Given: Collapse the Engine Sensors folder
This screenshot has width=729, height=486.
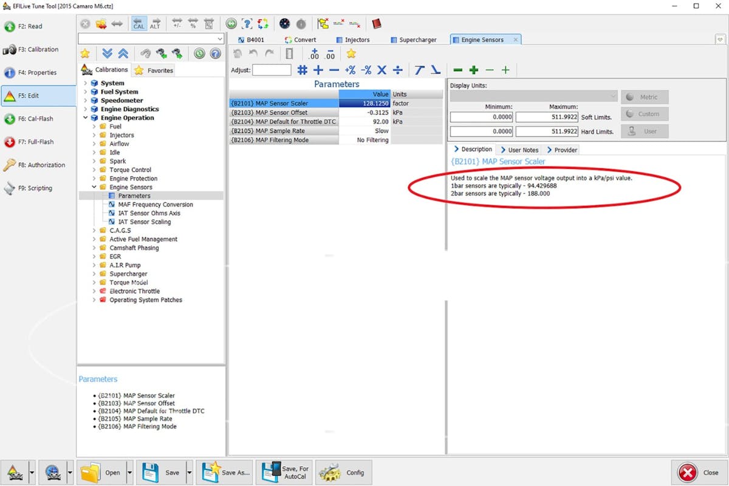Looking at the screenshot, I should 94,187.
